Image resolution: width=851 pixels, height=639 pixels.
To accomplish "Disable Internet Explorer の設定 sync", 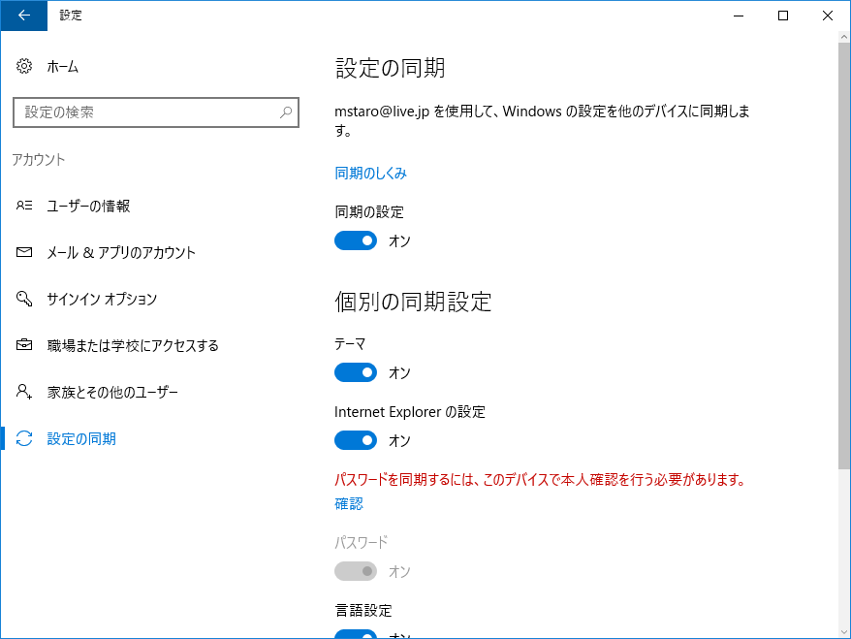I will [356, 440].
